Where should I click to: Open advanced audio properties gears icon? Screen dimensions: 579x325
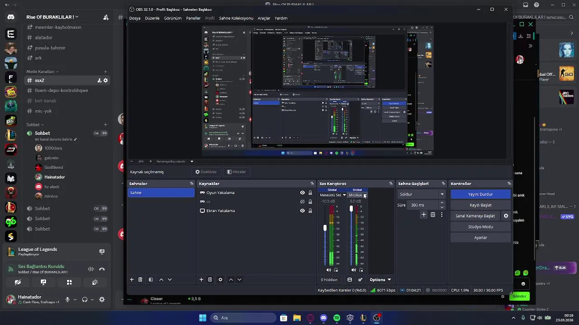coord(360,279)
